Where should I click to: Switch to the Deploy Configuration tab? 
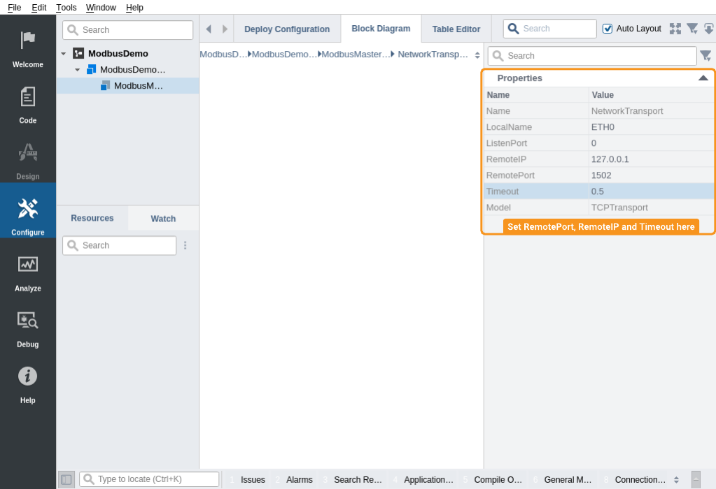click(287, 29)
